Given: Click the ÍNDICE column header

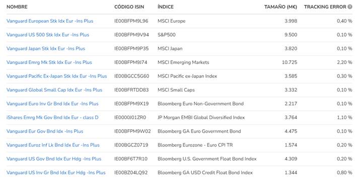Looking at the screenshot, I should [166, 7].
